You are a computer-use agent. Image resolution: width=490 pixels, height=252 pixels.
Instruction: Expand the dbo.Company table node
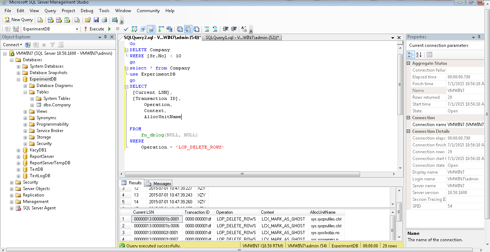32,105
